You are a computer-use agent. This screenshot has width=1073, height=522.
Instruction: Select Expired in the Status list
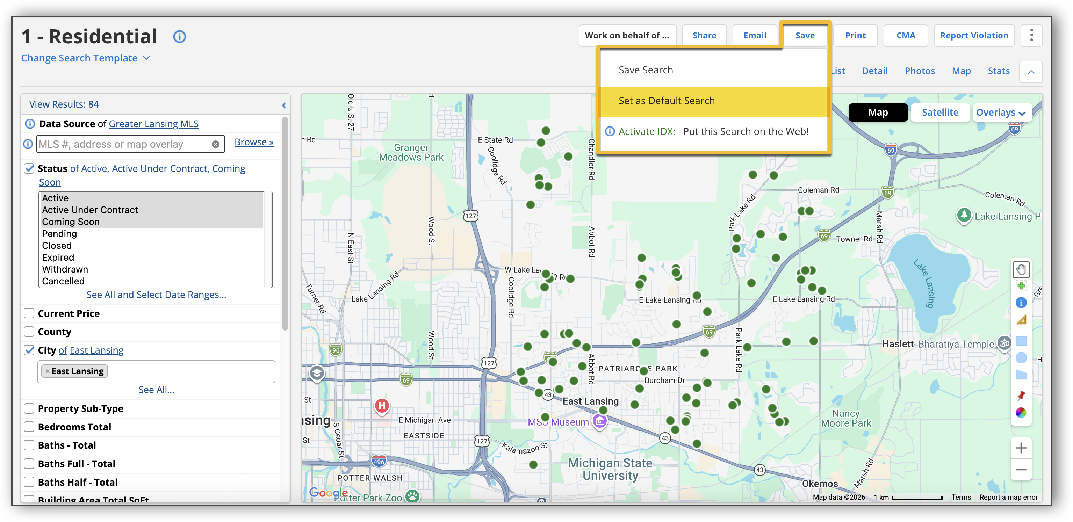pyautogui.click(x=151, y=257)
